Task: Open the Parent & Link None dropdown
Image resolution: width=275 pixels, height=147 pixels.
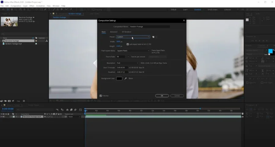Action: tap(74, 117)
